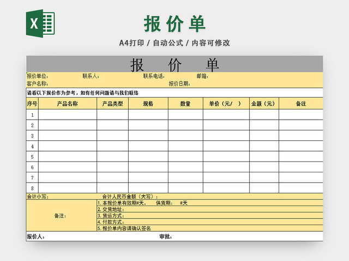The width and height of the screenshot is (349, 261).
Task: Click the green Excel logo icon
Action: (40, 23)
